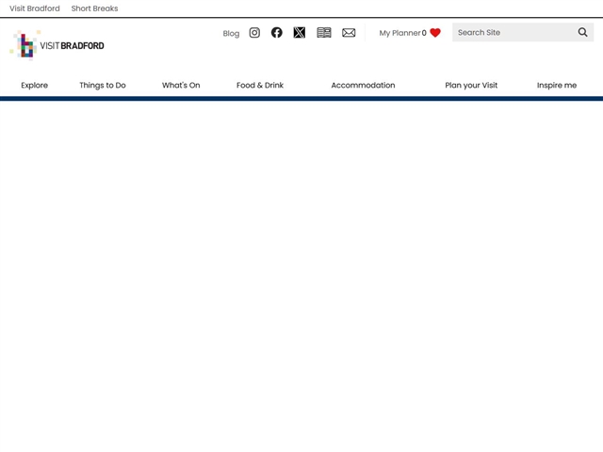Click the envelope newsletter icon
Image resolution: width=603 pixels, height=452 pixels.
coord(349,33)
